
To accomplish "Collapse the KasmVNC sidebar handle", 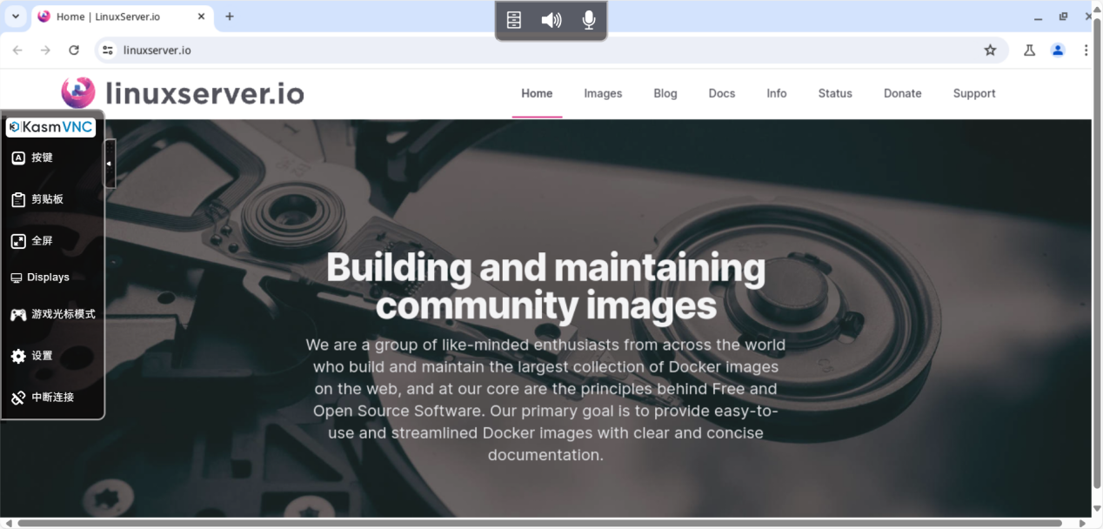I will 110,164.
